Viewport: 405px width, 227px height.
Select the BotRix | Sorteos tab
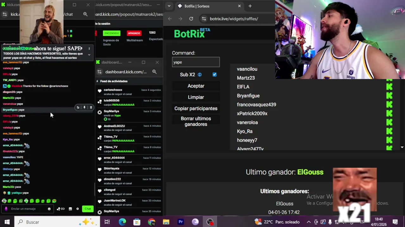208,6
